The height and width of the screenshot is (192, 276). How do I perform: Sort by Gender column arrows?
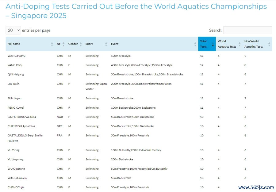(81, 44)
